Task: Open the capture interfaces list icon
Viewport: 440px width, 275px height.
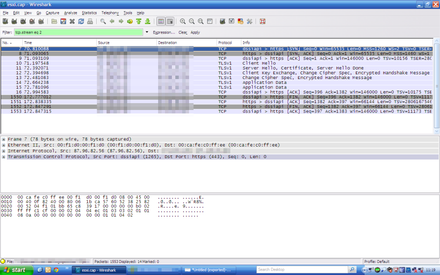Action: (5, 21)
